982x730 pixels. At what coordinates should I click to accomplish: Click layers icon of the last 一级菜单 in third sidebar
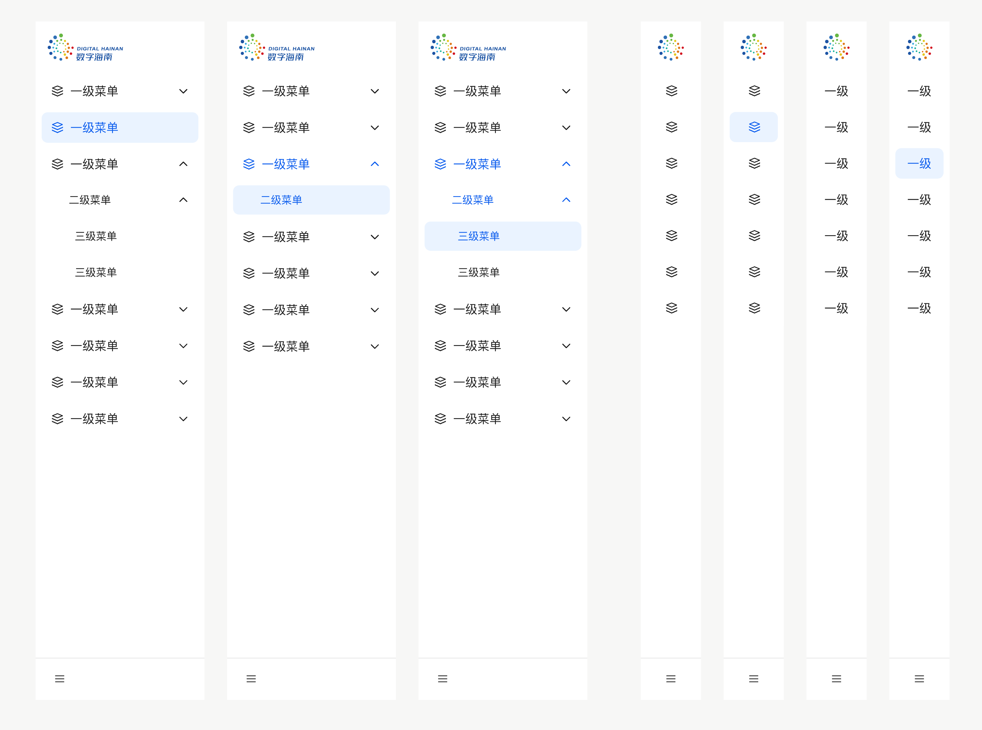tap(440, 418)
